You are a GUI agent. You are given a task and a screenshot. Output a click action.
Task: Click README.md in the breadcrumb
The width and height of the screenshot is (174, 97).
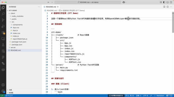coord(52,11)
